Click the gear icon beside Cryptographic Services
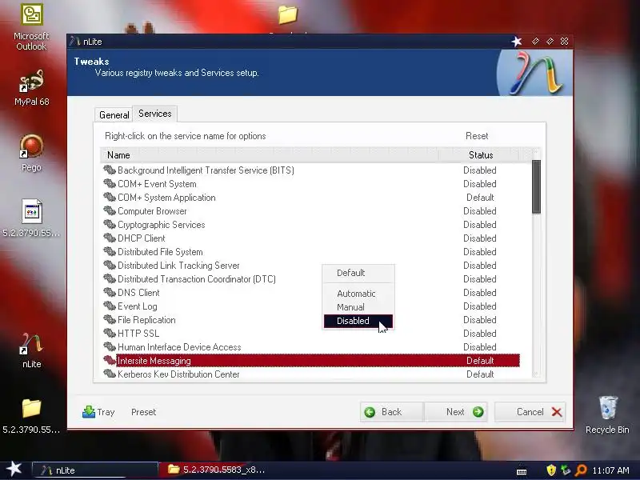 (x=110, y=224)
